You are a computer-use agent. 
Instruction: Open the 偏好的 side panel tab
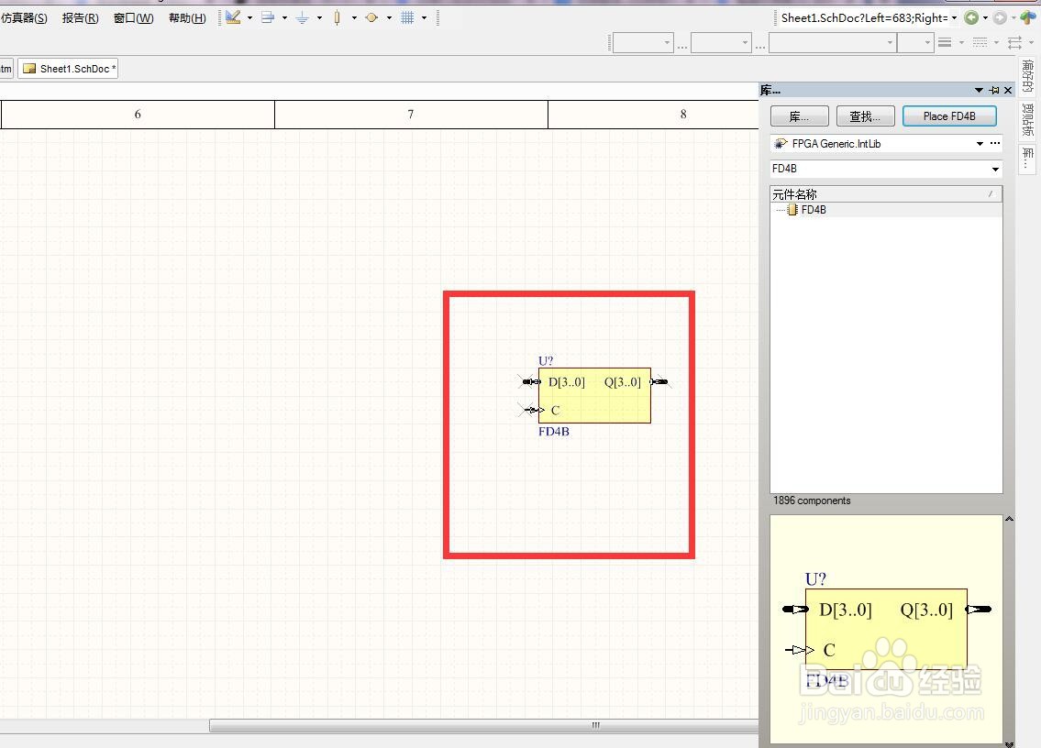pos(1027,76)
